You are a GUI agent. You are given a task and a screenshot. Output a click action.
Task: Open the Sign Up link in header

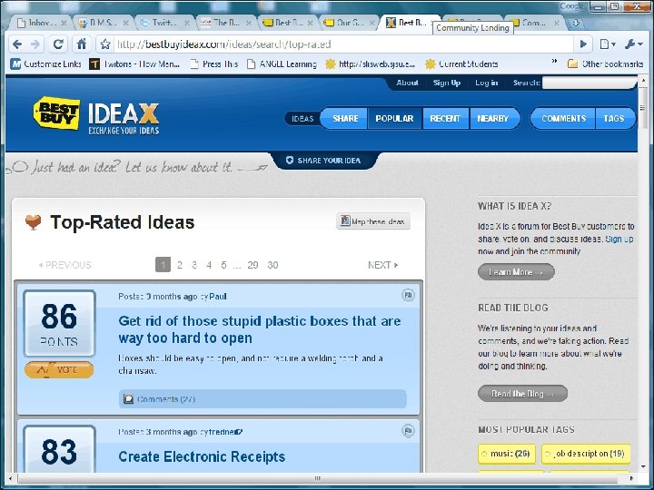(x=447, y=83)
